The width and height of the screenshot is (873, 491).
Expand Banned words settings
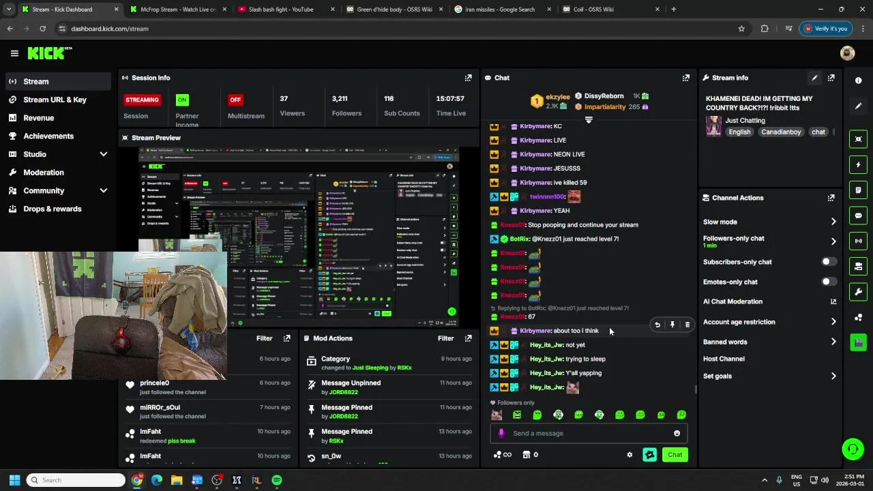[833, 342]
